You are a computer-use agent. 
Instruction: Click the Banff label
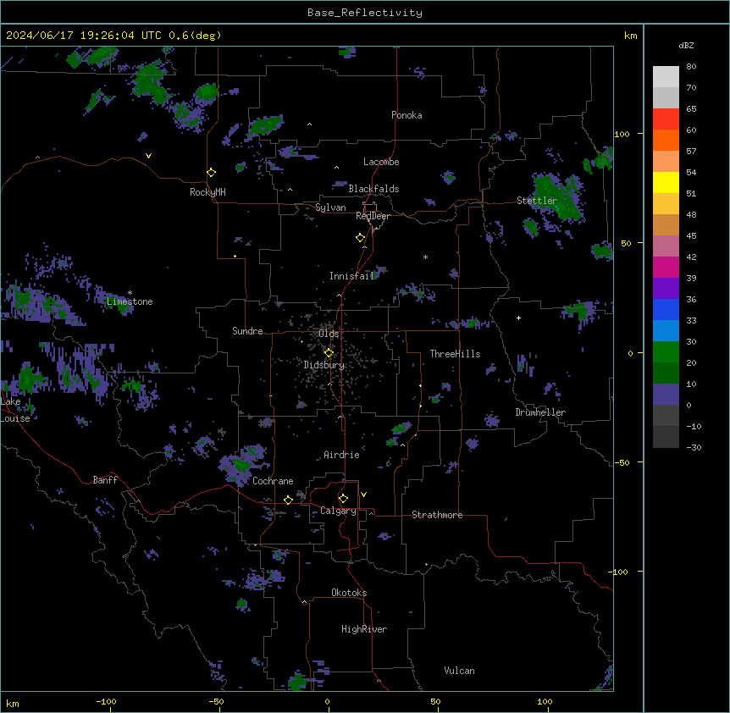tap(105, 480)
